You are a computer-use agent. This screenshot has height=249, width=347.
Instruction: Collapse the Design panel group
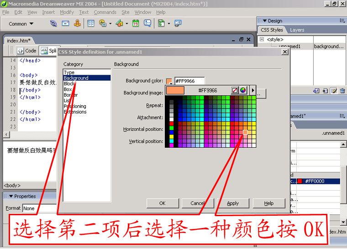[x=265, y=21]
